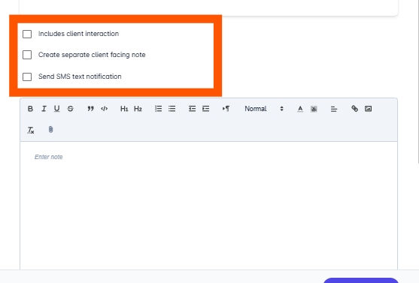Insert an image
This screenshot has height=283, width=419.
(369, 109)
